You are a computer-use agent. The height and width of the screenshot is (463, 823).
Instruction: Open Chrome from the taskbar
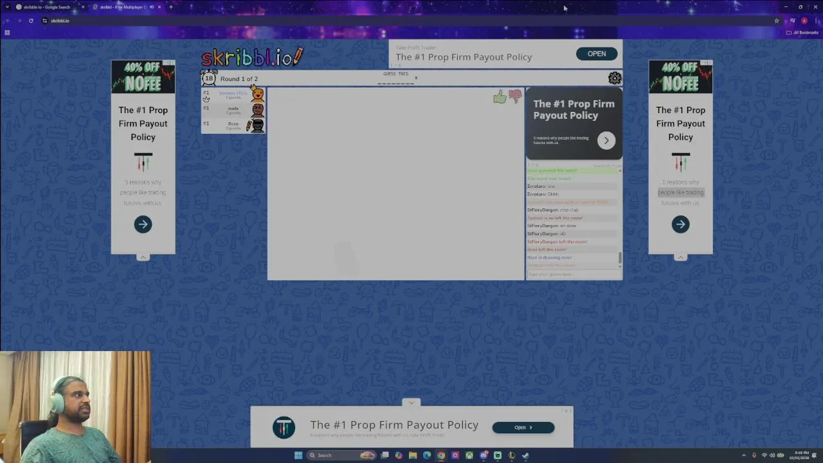click(441, 455)
